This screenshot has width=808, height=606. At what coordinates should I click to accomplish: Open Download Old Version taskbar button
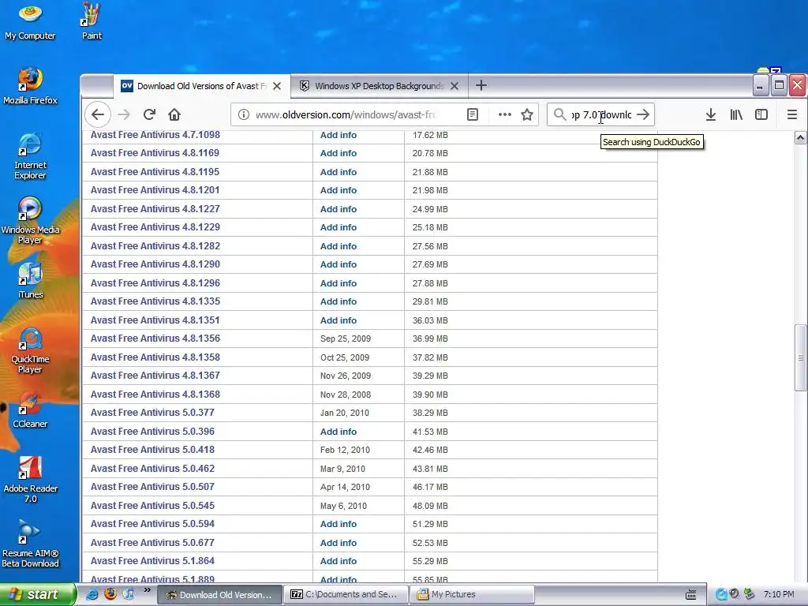pos(219,595)
